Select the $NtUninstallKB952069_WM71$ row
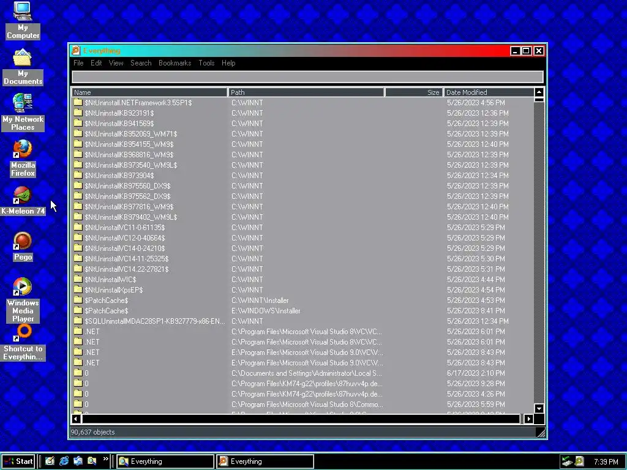Viewport: 627px width, 470px height. click(x=302, y=133)
